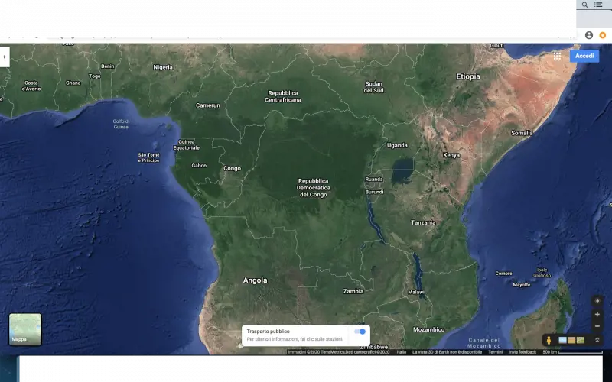
Task: Click the Guinea Equatoriale label
Action: 186,144
